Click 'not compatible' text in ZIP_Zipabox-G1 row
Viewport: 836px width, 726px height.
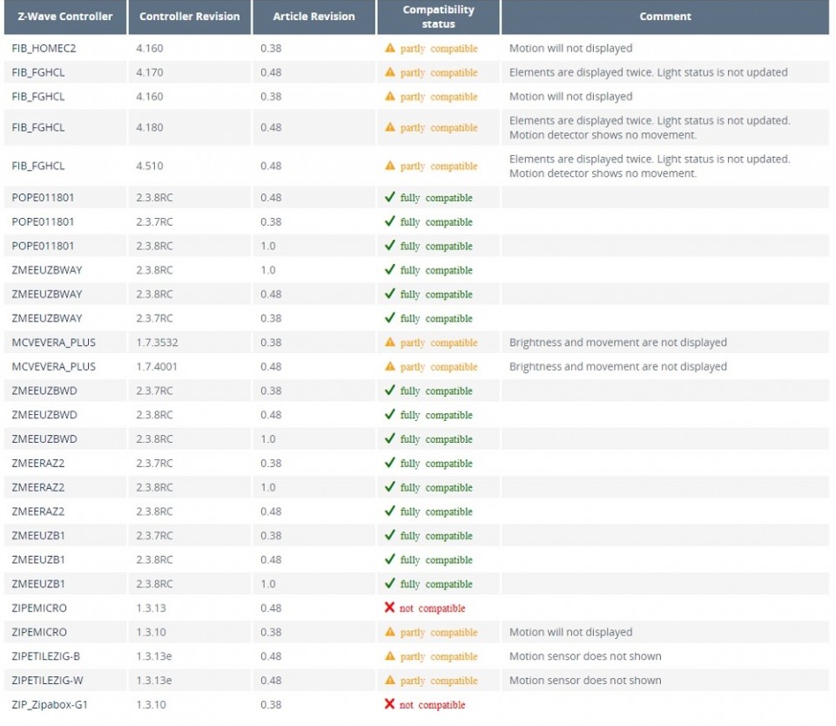pyautogui.click(x=433, y=705)
